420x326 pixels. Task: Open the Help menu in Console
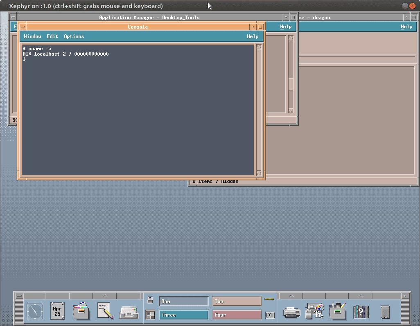click(253, 36)
